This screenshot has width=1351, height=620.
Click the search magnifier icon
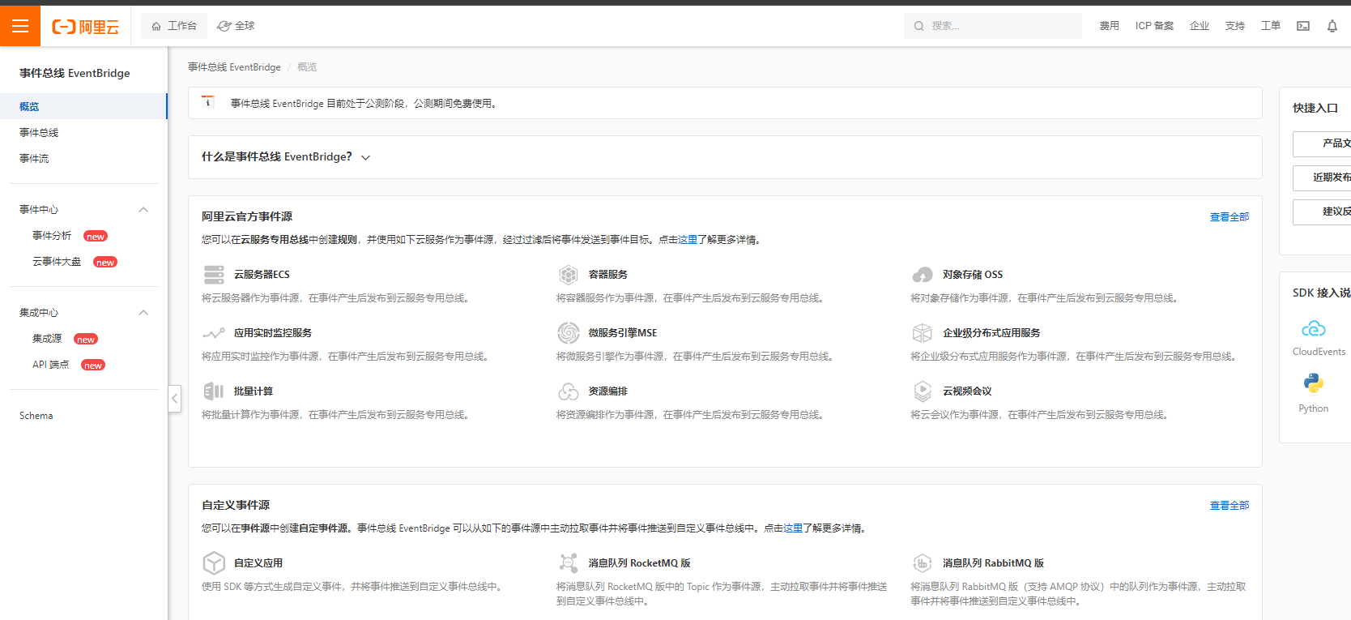coord(918,26)
